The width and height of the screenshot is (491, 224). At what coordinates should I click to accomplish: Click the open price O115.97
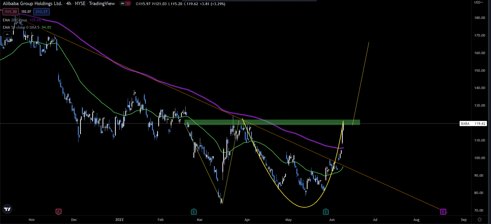coord(143,4)
